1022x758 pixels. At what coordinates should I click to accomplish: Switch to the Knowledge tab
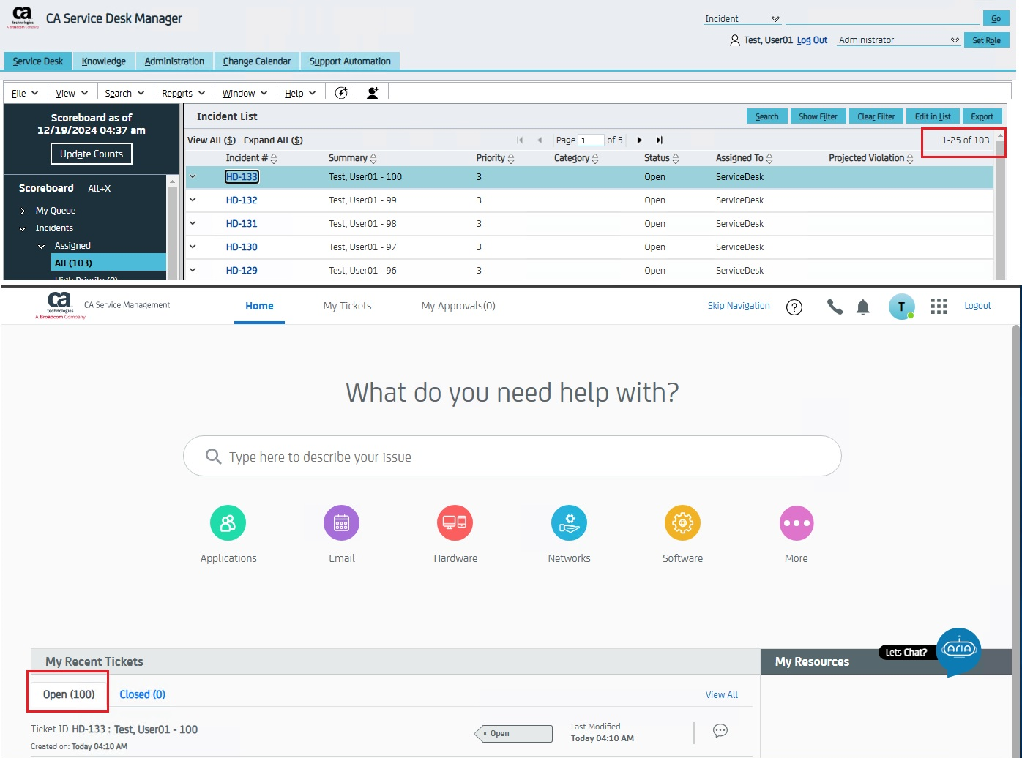[103, 61]
